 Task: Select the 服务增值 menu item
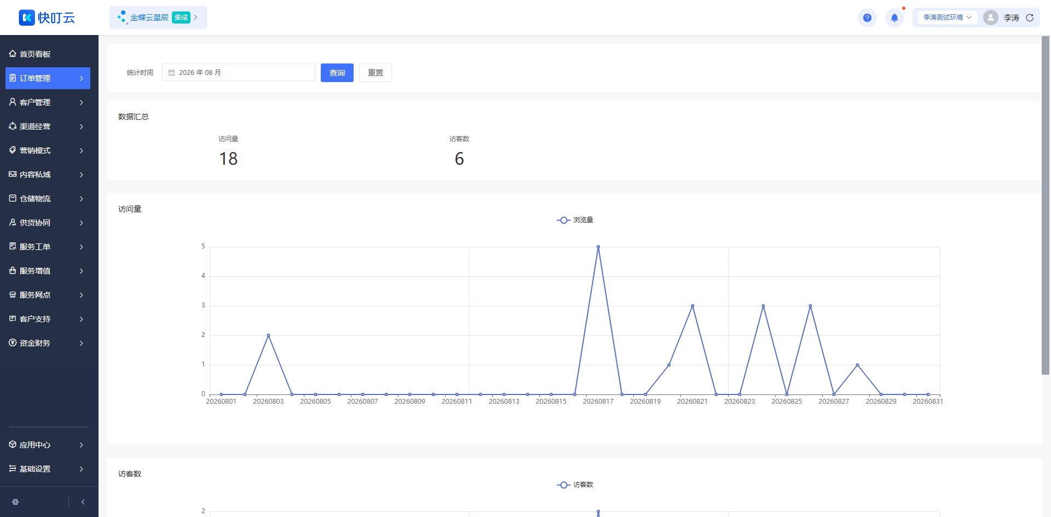click(48, 271)
